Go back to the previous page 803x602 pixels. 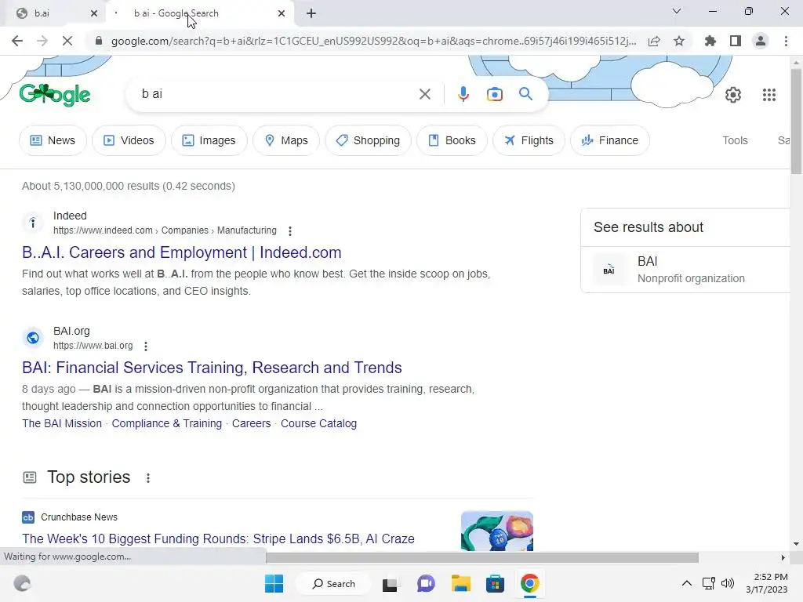click(x=17, y=41)
